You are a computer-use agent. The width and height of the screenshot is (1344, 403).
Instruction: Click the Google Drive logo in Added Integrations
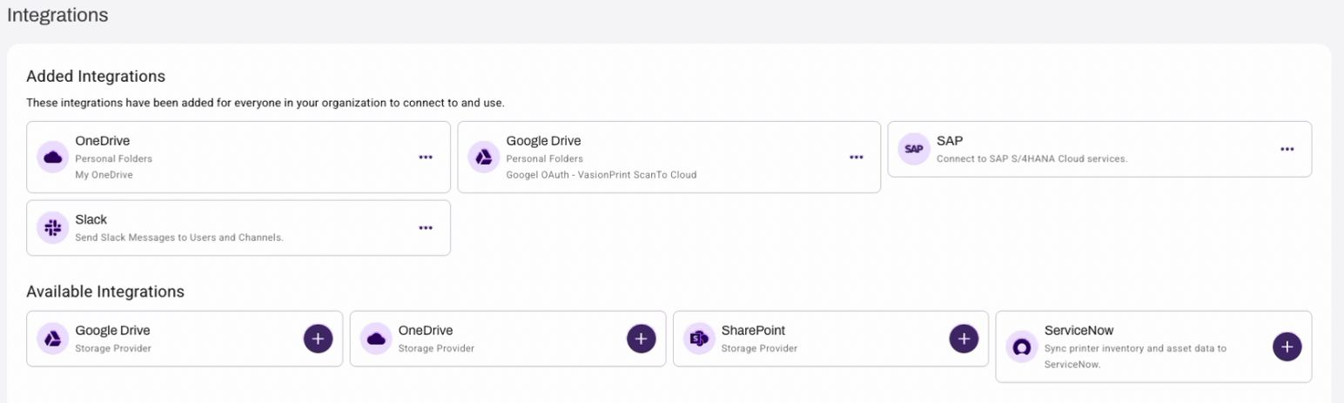click(483, 158)
